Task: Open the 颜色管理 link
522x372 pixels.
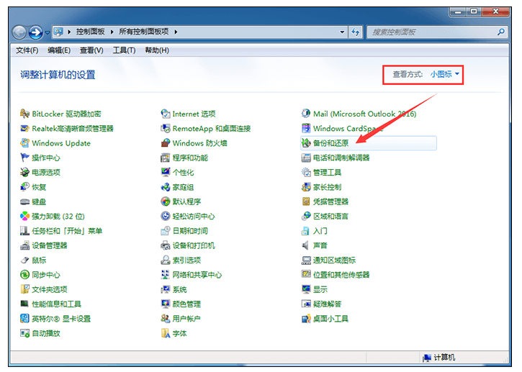Action: click(x=186, y=304)
